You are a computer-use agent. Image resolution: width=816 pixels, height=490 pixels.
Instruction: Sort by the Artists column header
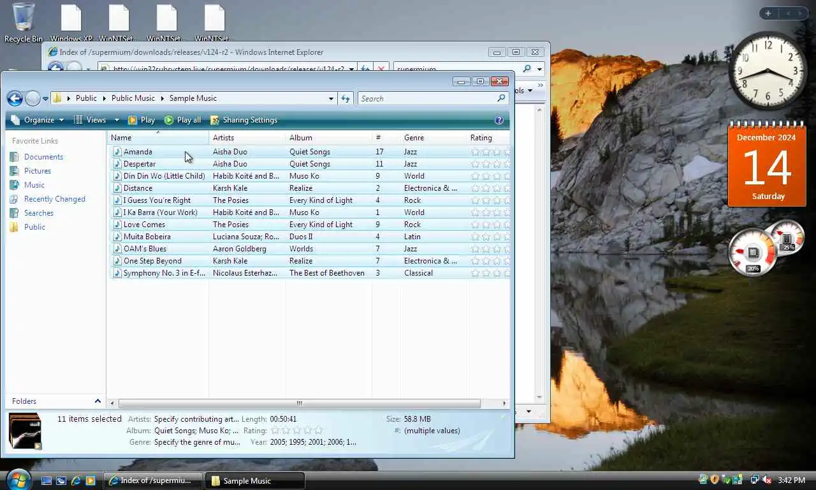247,138
